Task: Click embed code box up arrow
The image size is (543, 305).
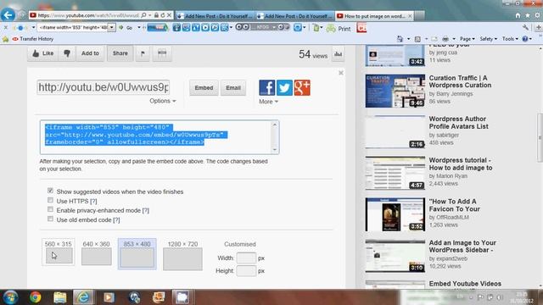Action: click(275, 125)
